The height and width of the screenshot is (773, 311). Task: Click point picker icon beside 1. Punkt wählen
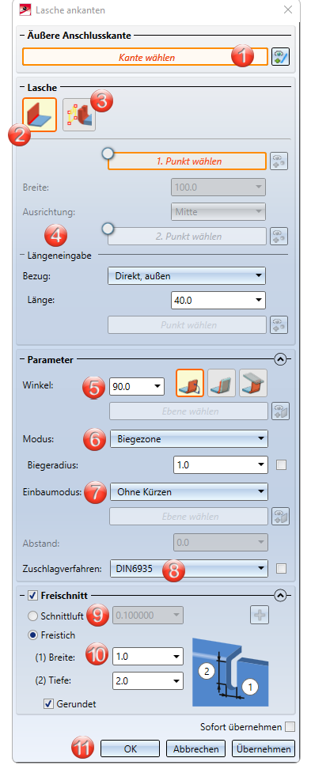(279, 161)
